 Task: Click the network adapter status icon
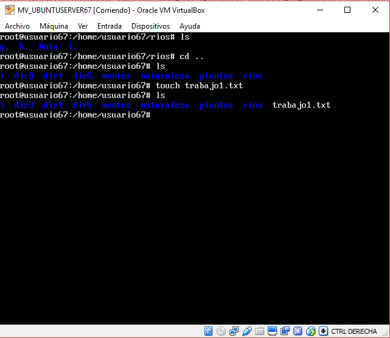click(234, 331)
